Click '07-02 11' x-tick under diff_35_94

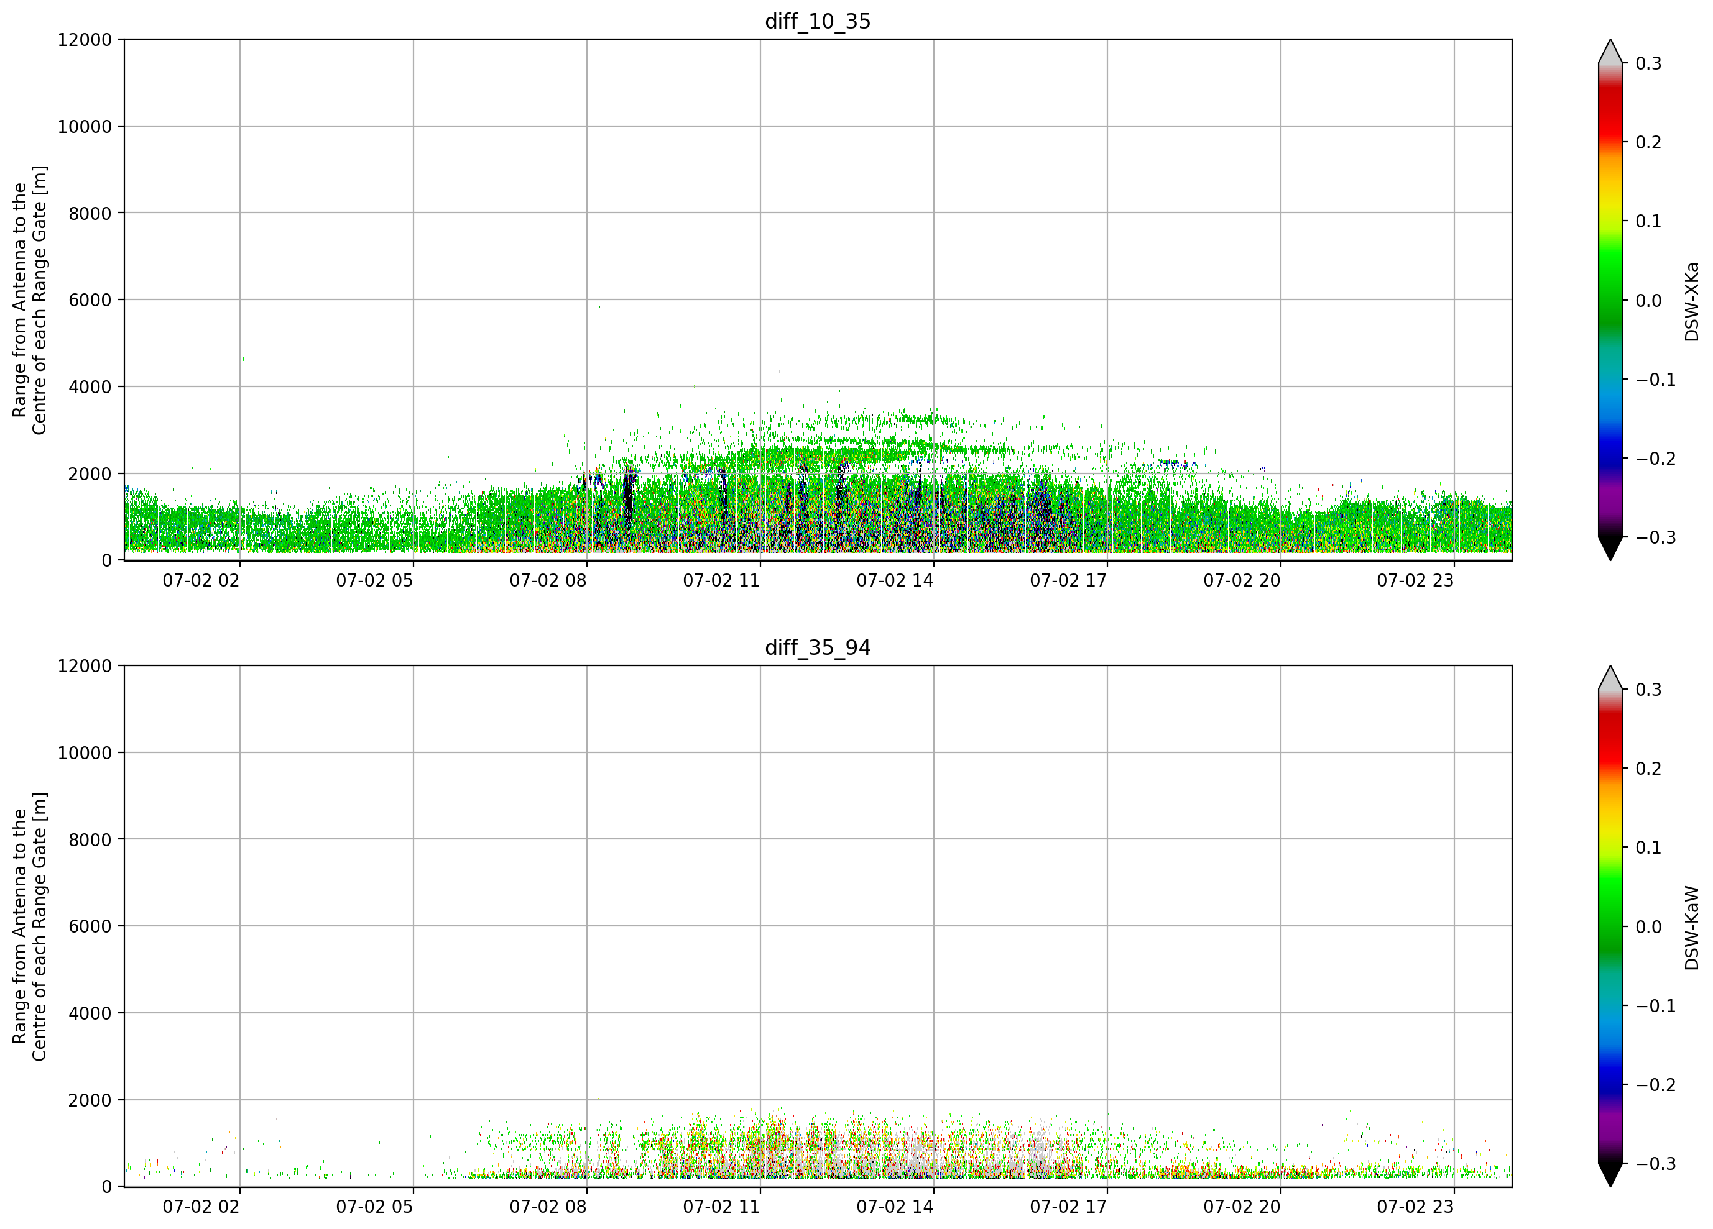(x=721, y=1207)
